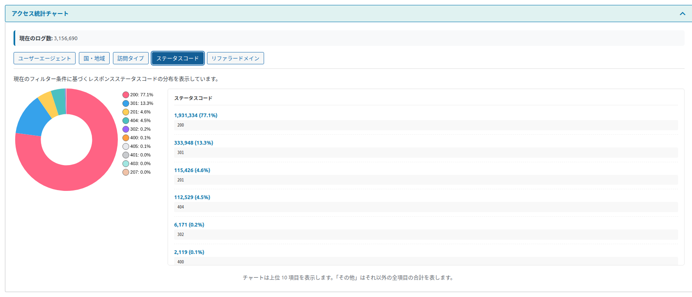This screenshot has width=692, height=297.
Task: Click the light teal 403 legend swatch
Action: point(126,163)
